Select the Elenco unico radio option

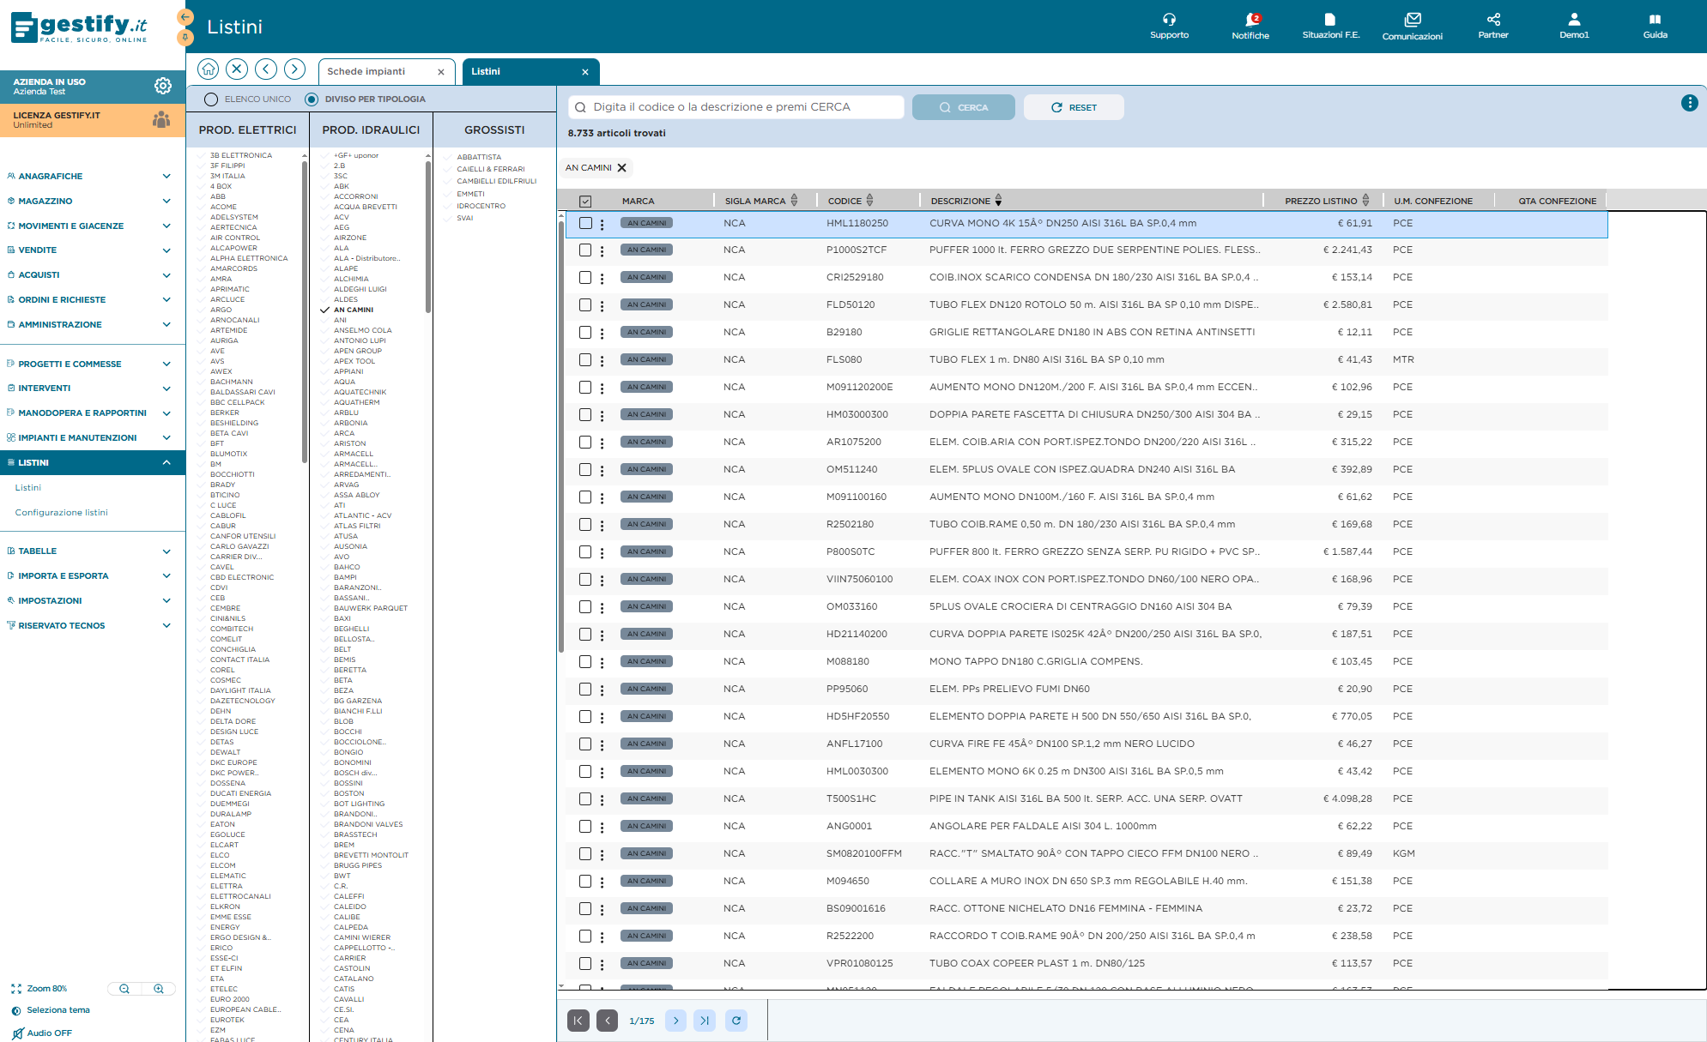click(211, 99)
